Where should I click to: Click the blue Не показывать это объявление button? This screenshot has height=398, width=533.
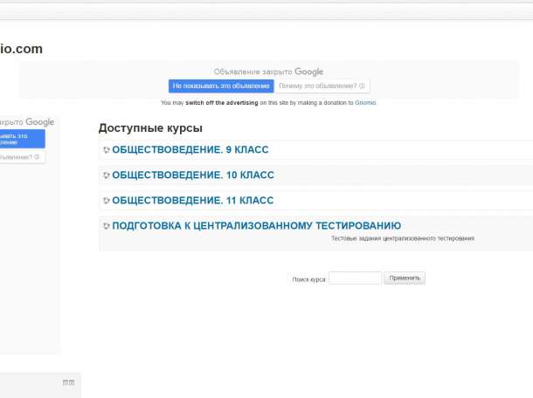coord(221,86)
